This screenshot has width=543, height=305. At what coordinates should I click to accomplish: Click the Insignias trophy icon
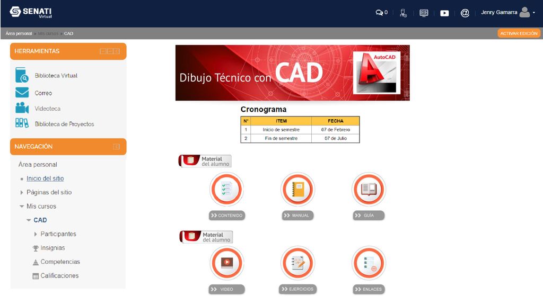(36, 248)
